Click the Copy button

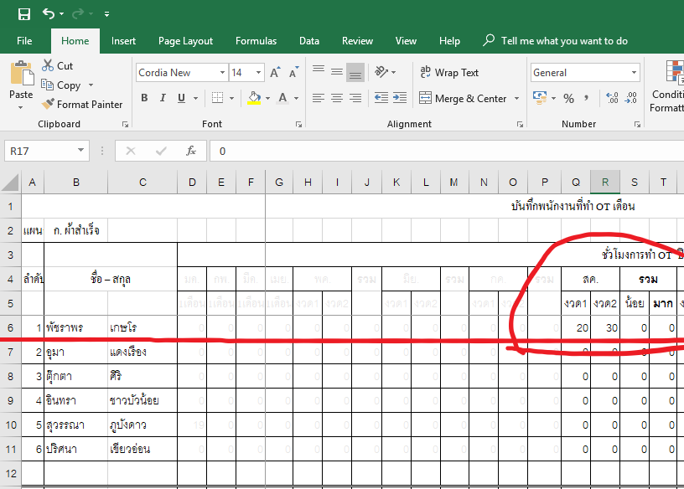61,85
